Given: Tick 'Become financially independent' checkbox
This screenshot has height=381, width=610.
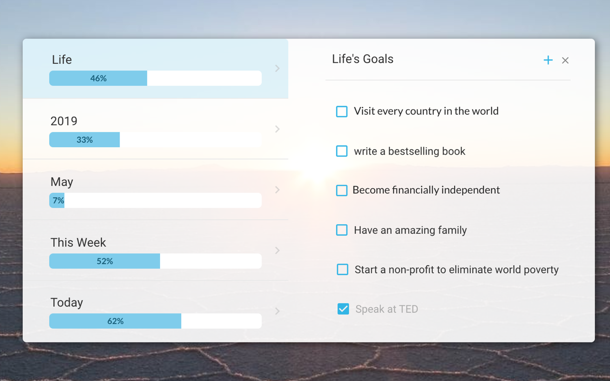Looking at the screenshot, I should (342, 190).
